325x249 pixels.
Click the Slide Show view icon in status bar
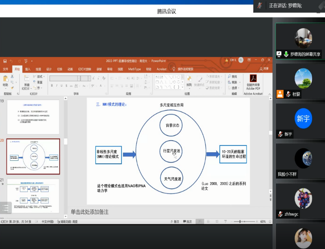(226, 222)
